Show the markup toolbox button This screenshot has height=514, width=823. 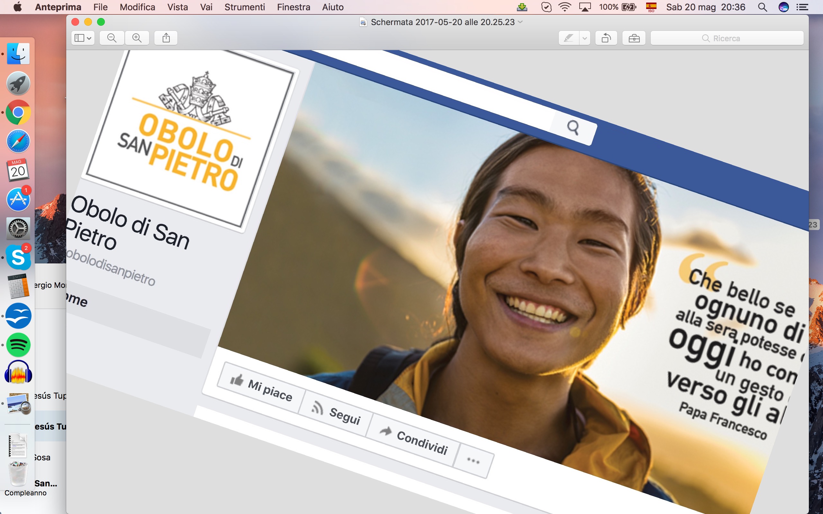click(x=634, y=38)
